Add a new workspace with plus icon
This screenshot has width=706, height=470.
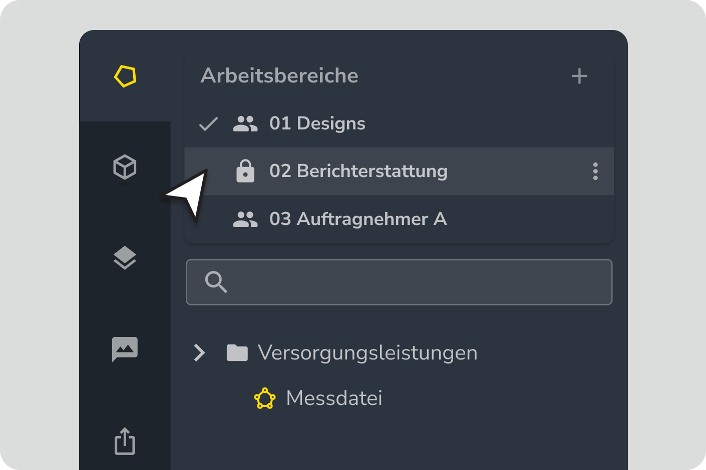tap(579, 76)
